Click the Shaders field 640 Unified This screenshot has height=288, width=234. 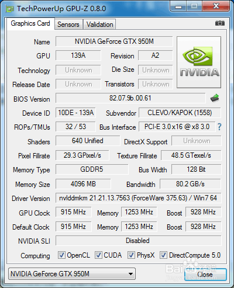click(88, 141)
